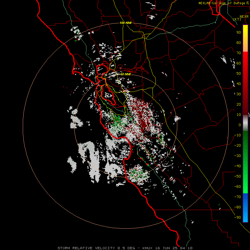
Task: Select the -10 scale label
Action: (x=237, y=135)
